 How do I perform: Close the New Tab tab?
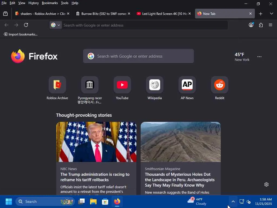[x=250, y=14]
